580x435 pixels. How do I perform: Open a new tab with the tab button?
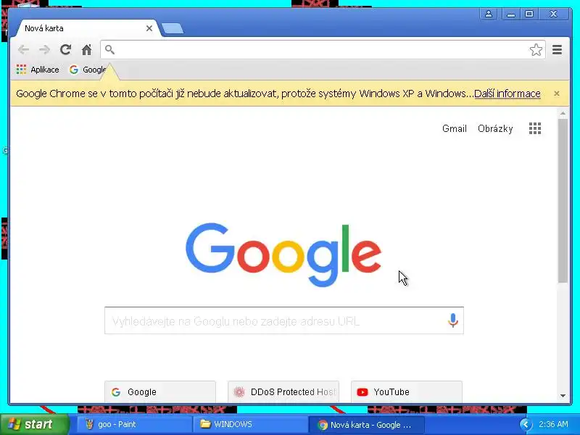[173, 28]
